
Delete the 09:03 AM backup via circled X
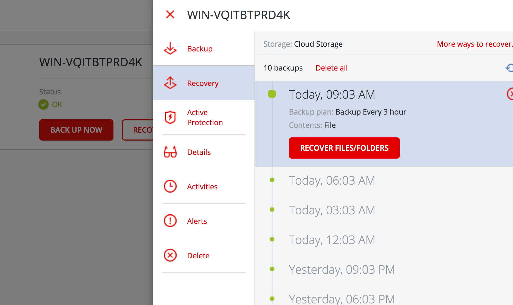click(x=510, y=94)
